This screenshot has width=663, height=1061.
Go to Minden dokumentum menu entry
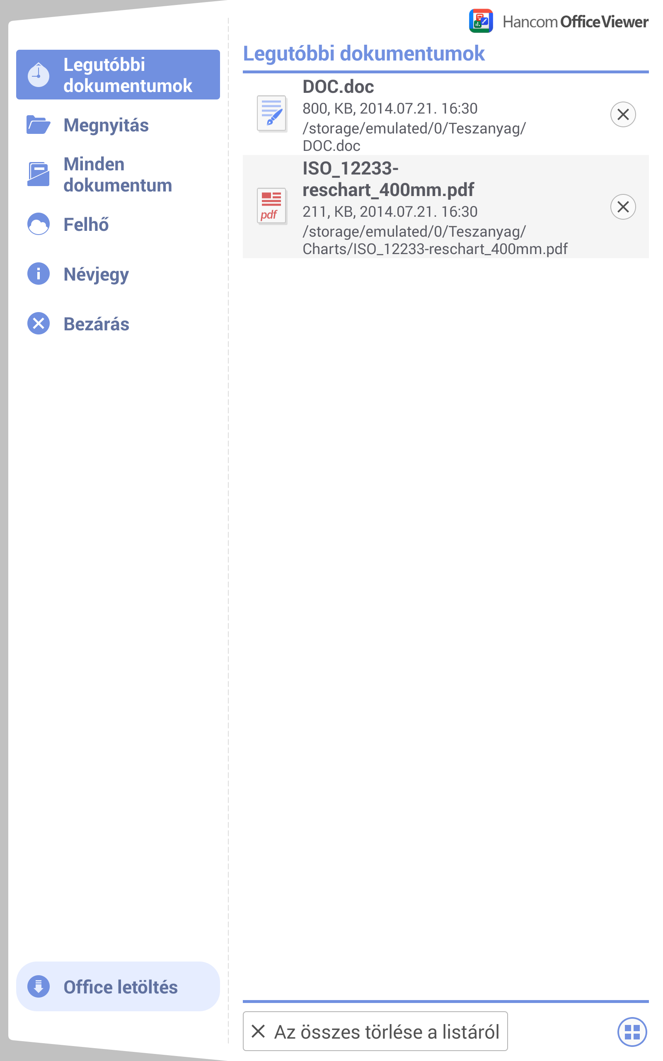tap(118, 174)
